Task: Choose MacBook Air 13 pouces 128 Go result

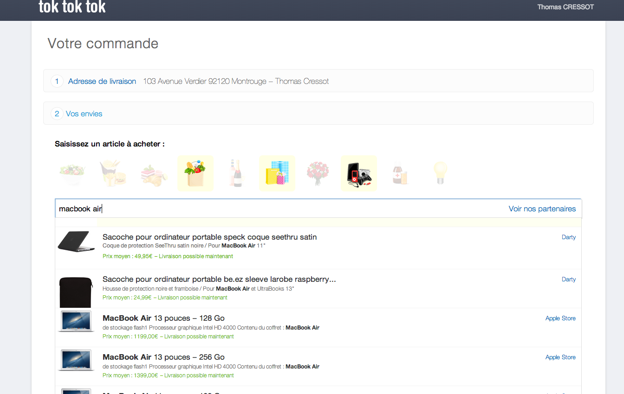Action: pos(163,318)
